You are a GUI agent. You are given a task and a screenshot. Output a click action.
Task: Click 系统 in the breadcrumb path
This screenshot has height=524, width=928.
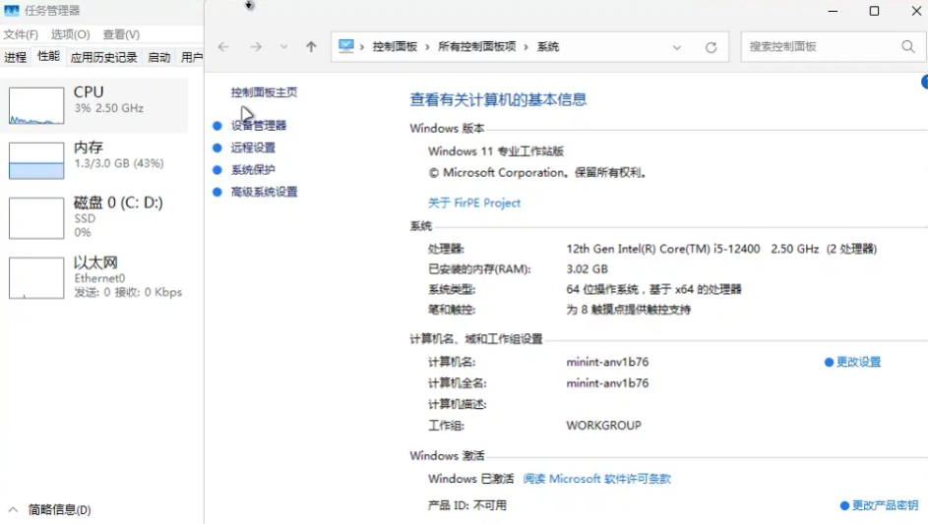548,47
